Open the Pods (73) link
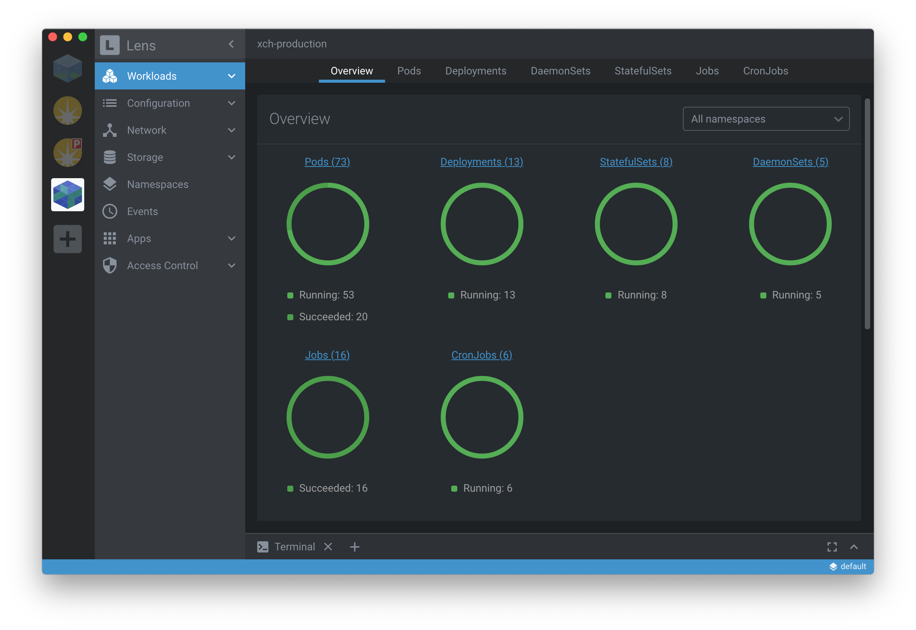This screenshot has width=916, height=630. click(327, 162)
